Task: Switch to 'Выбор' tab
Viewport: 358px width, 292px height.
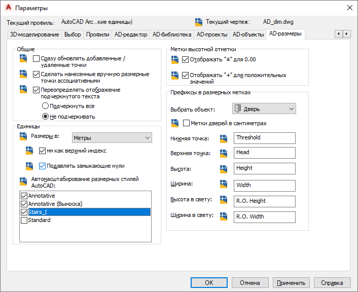Action: pos(73,34)
